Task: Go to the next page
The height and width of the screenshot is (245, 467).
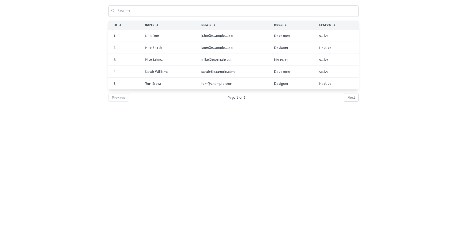Action: [x=351, y=98]
